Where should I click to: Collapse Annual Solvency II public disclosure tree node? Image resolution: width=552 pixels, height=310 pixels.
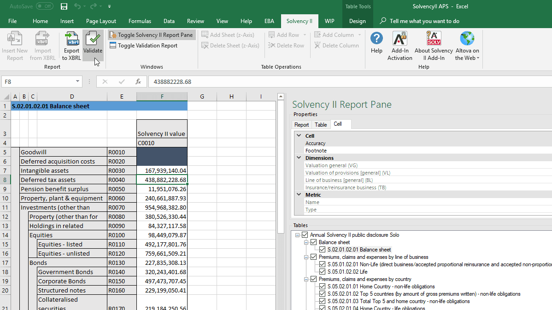click(298, 235)
